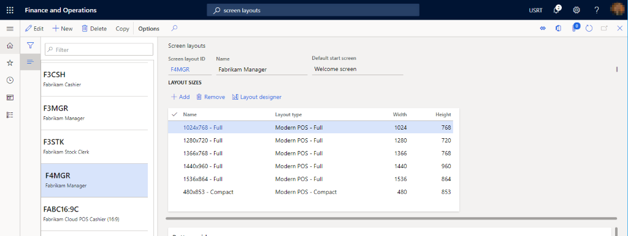Open Modules list icon in sidebar

pos(10,114)
